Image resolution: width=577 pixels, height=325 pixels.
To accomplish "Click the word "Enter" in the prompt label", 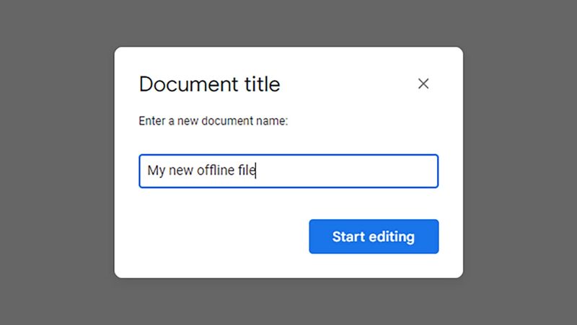I will pos(151,121).
